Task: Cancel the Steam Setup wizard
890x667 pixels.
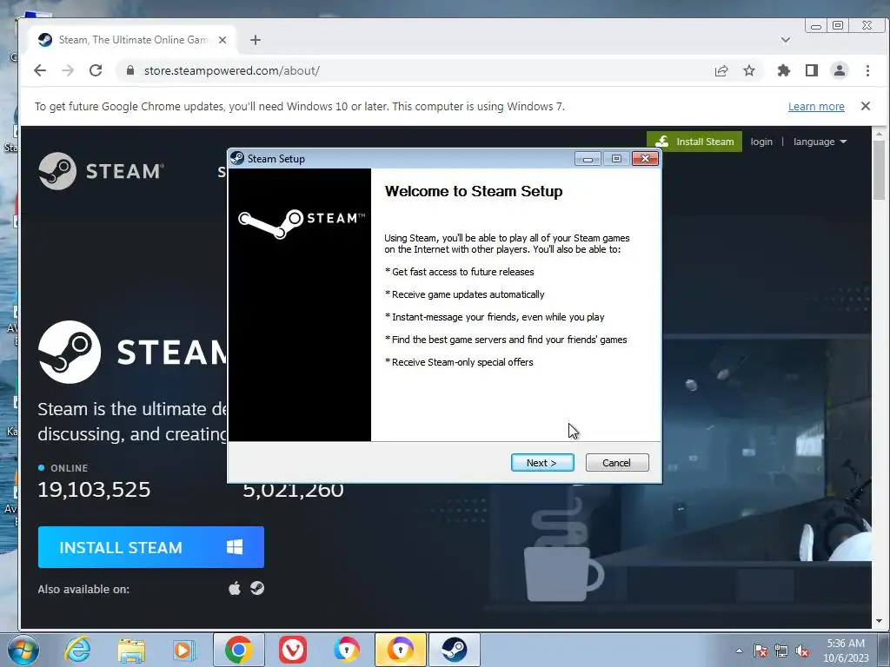Action: 617,463
